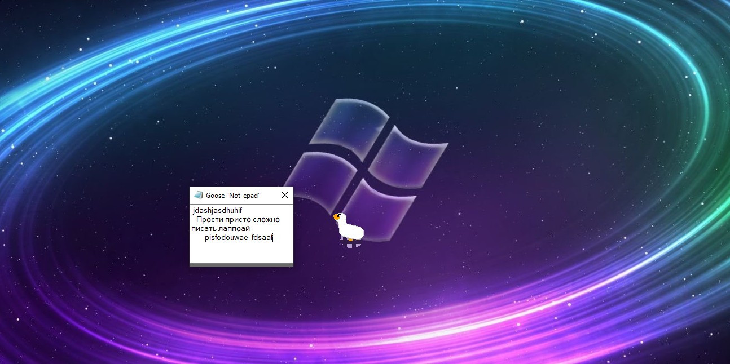Click the gray bar at the window bottom
The height and width of the screenshot is (364, 730).
pyautogui.click(x=241, y=264)
